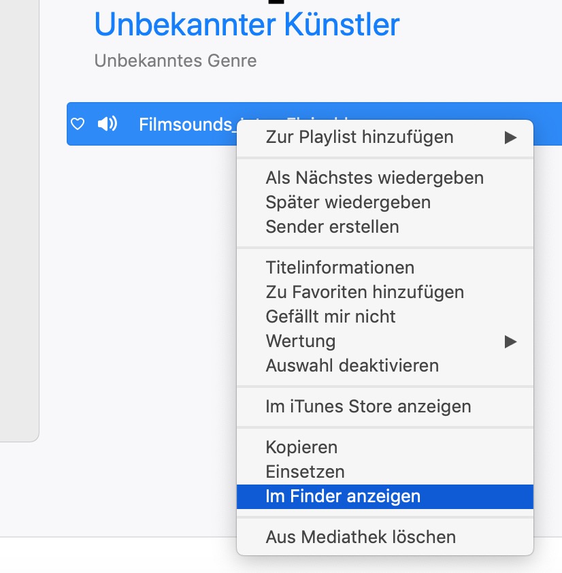Open the Unbekannter Künstler artist link
562x573 pixels.
(246, 25)
